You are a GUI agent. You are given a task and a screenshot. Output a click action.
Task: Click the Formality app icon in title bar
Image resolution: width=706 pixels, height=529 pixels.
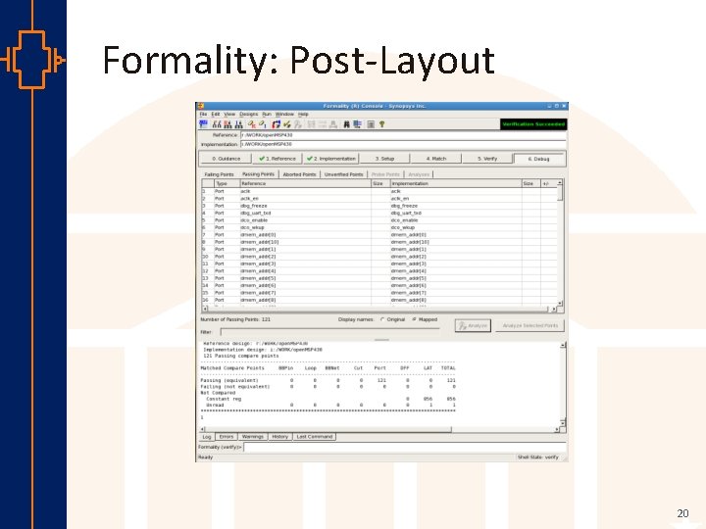201,106
